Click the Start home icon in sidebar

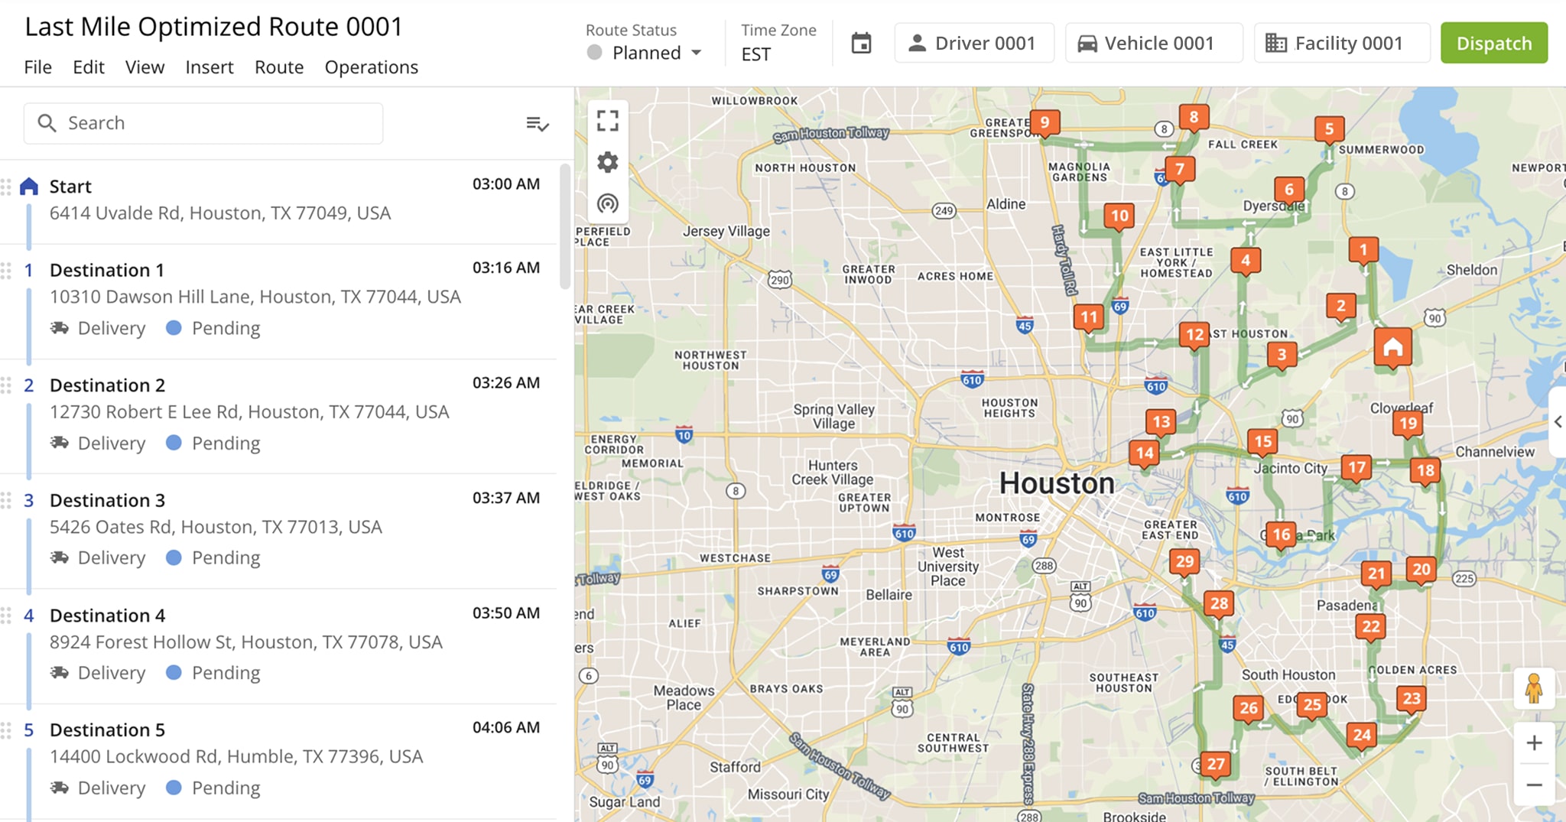[x=28, y=185]
